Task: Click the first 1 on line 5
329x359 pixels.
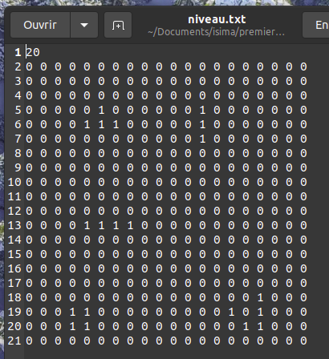Action: (x=101, y=110)
